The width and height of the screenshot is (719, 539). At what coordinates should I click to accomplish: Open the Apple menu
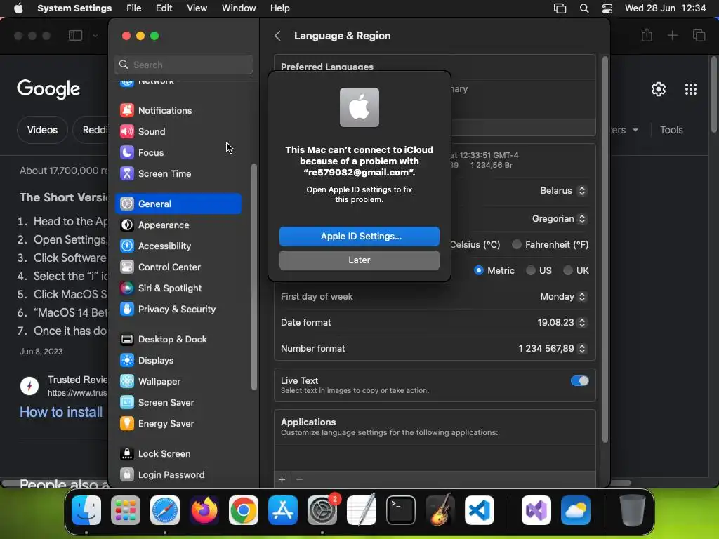click(x=18, y=8)
